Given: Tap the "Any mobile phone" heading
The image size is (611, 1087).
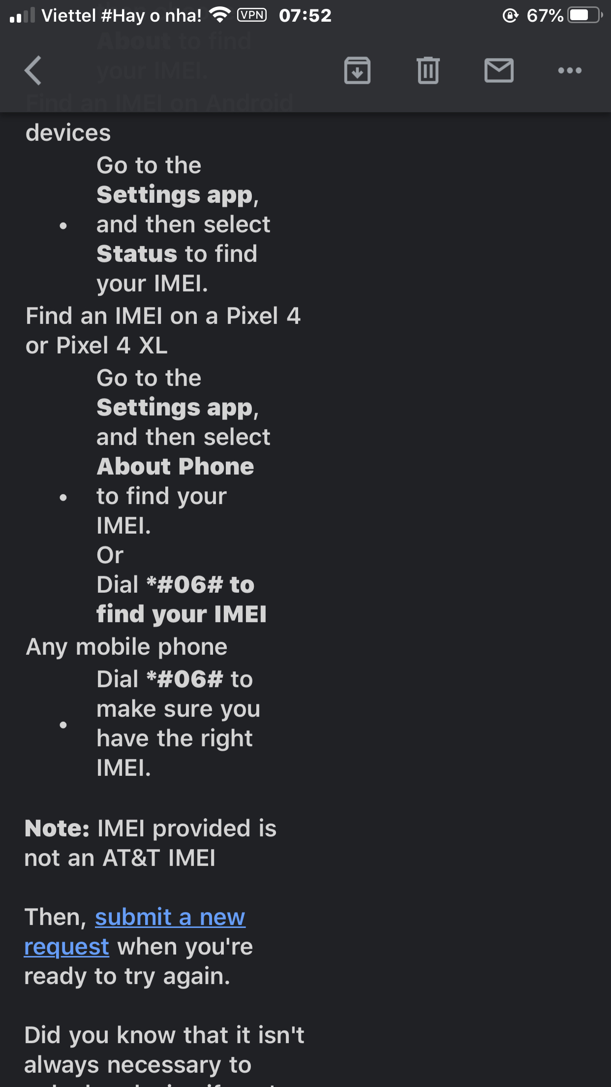Looking at the screenshot, I should tap(126, 647).
